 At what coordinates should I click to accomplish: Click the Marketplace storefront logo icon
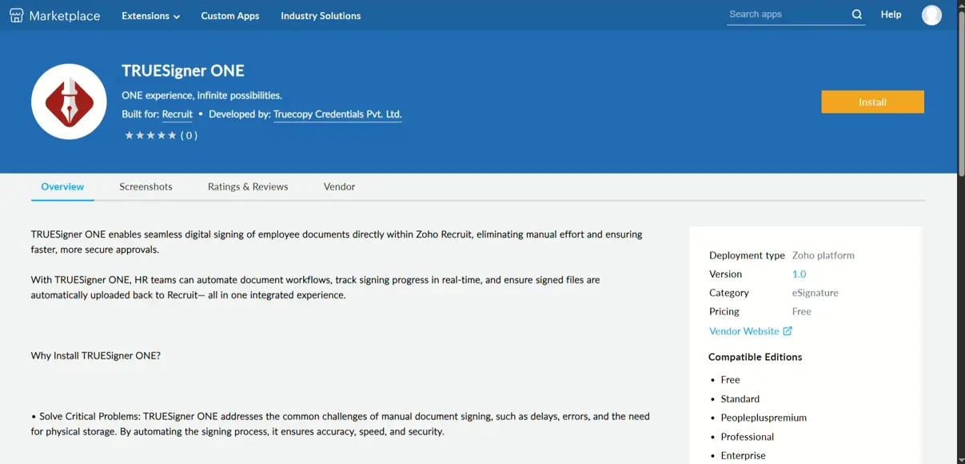(17, 14)
